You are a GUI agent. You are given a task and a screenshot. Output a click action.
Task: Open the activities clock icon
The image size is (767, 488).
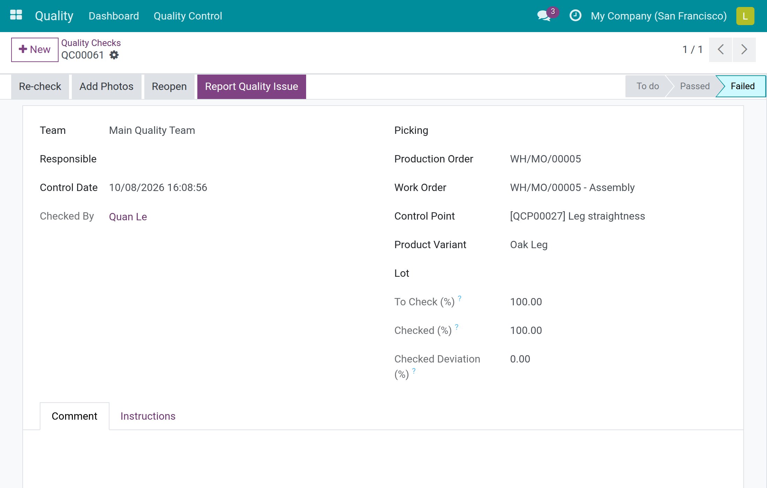click(x=575, y=16)
